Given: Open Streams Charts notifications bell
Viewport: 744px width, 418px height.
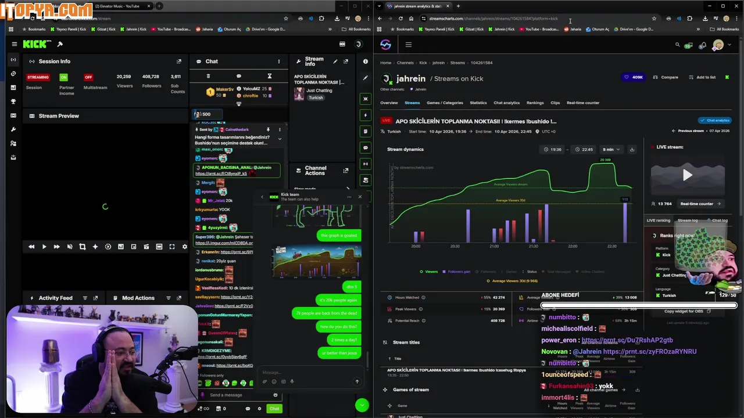Looking at the screenshot, I should [x=703, y=45].
